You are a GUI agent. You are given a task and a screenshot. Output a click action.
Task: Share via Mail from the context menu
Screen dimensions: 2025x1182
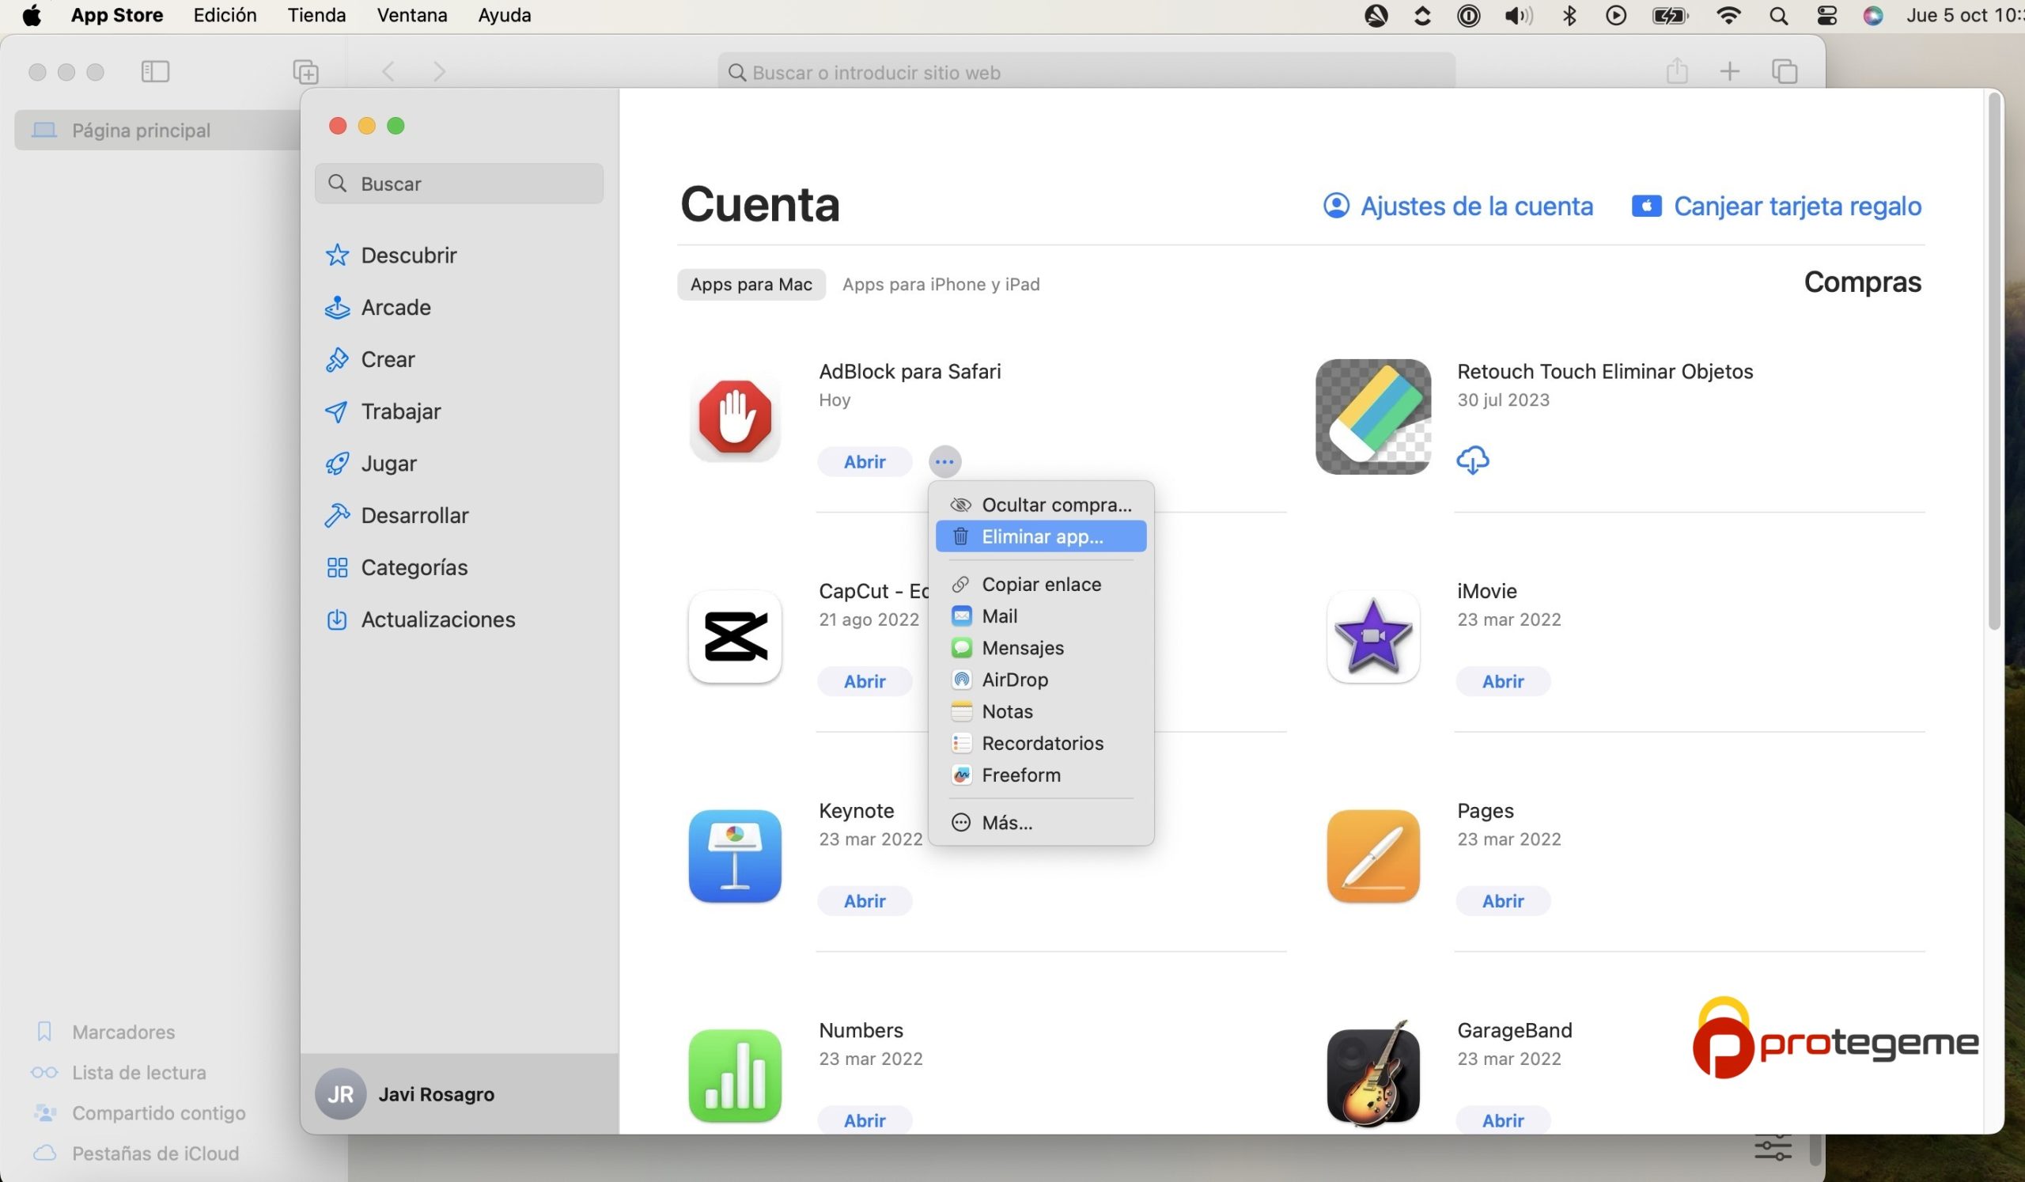coord(1041,616)
